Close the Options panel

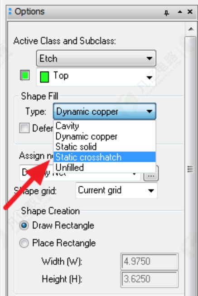tap(190, 12)
